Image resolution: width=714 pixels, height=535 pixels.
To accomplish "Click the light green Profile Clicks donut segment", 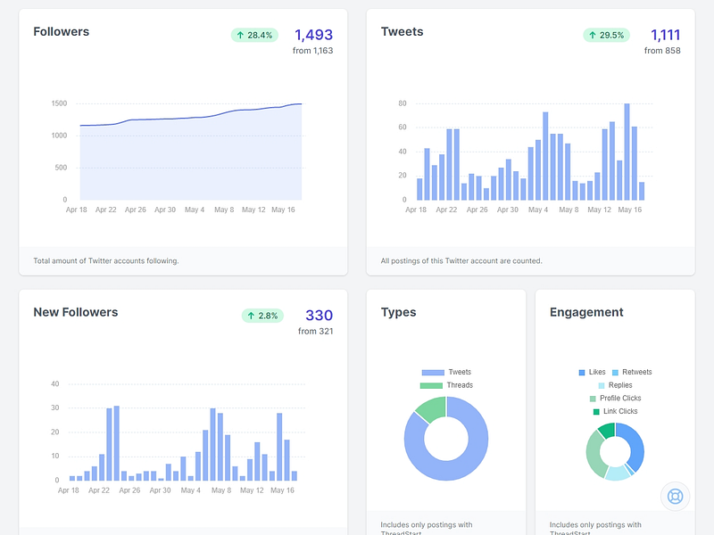I will click(594, 455).
